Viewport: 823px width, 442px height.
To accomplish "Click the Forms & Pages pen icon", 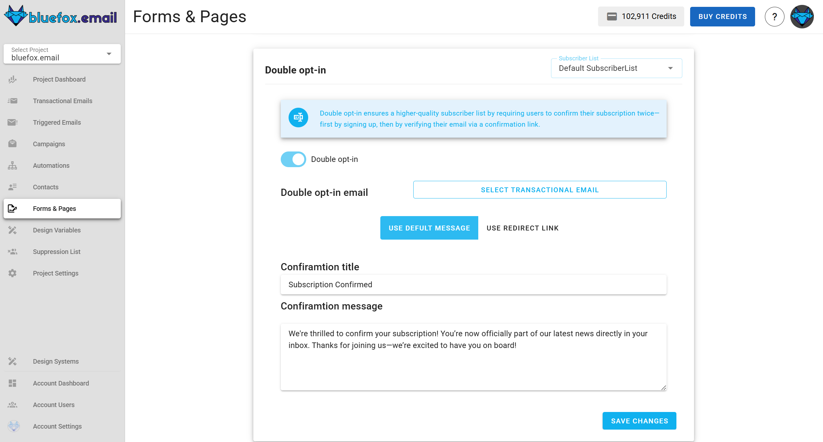I will coord(12,209).
